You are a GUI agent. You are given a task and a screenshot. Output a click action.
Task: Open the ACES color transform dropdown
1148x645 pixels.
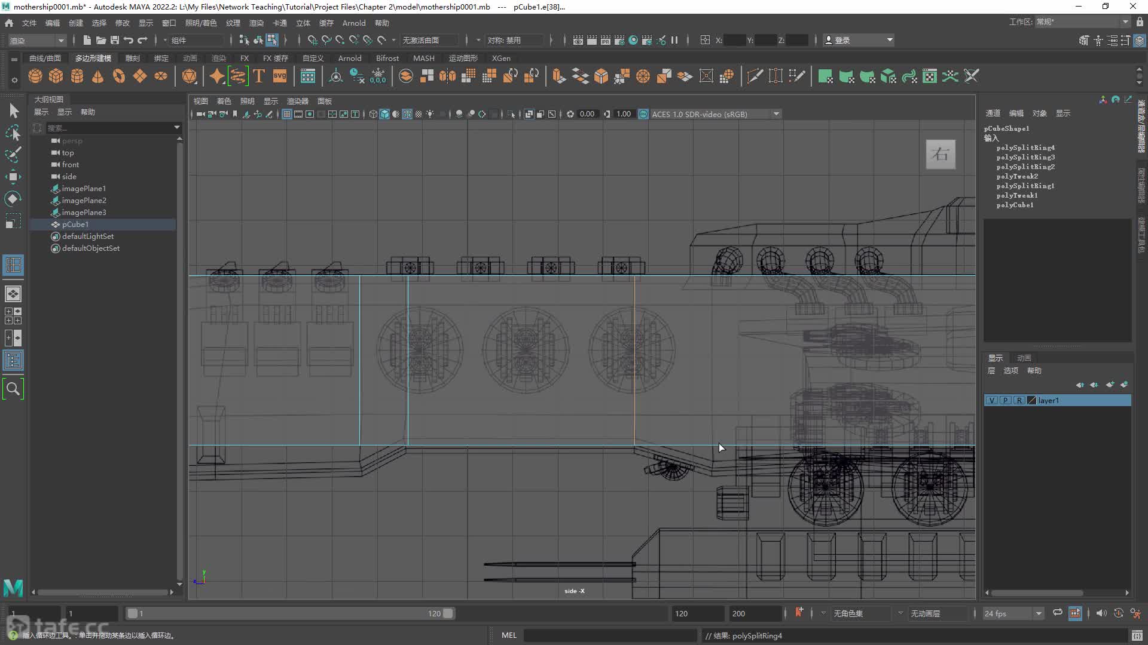pos(716,114)
